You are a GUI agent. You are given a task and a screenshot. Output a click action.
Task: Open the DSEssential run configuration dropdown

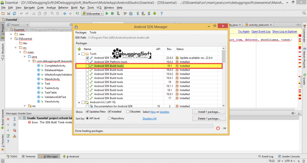click(x=92, y=13)
